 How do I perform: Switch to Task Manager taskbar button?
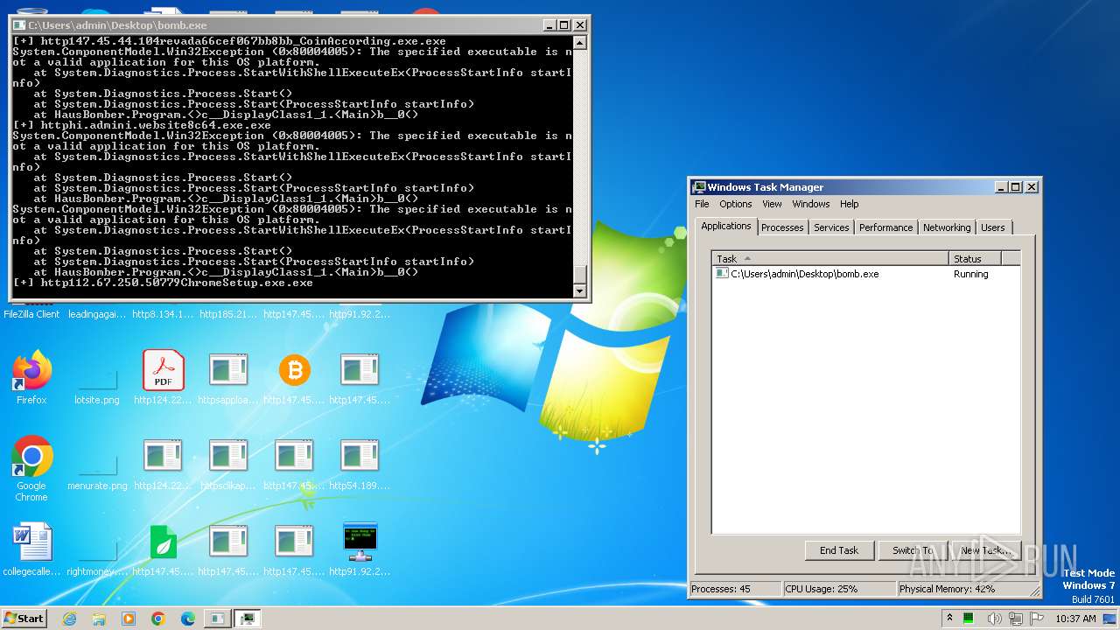coord(248,619)
